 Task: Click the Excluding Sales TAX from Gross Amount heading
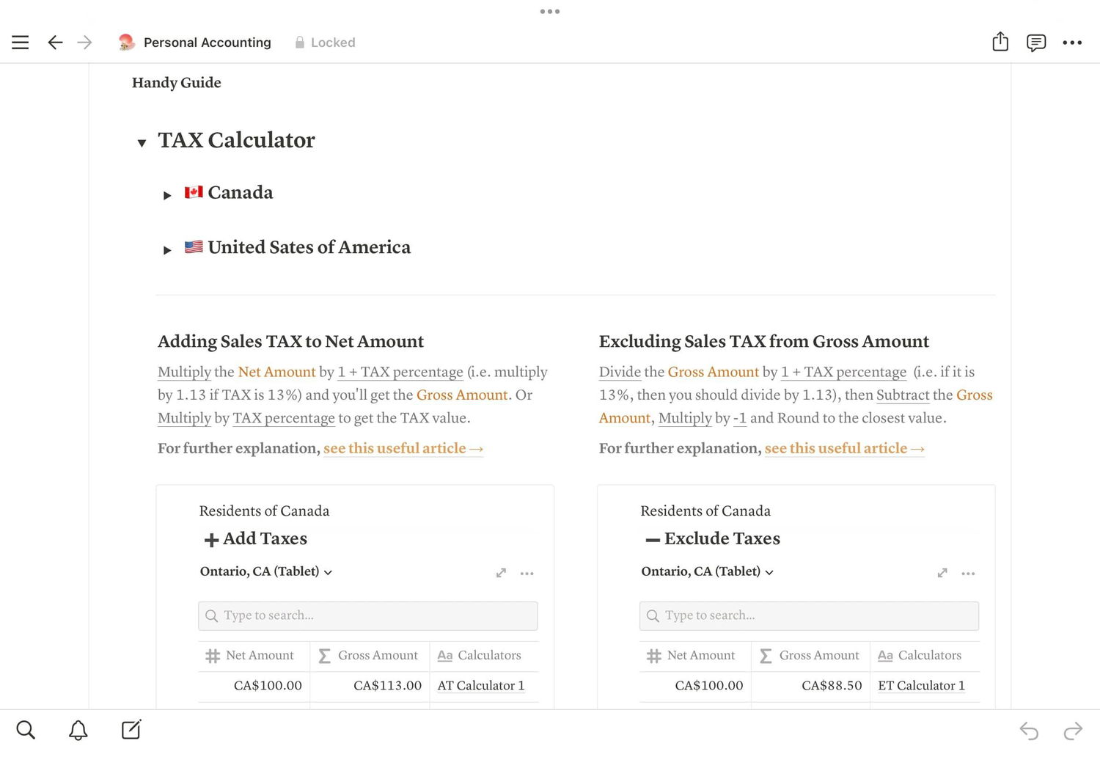764,341
